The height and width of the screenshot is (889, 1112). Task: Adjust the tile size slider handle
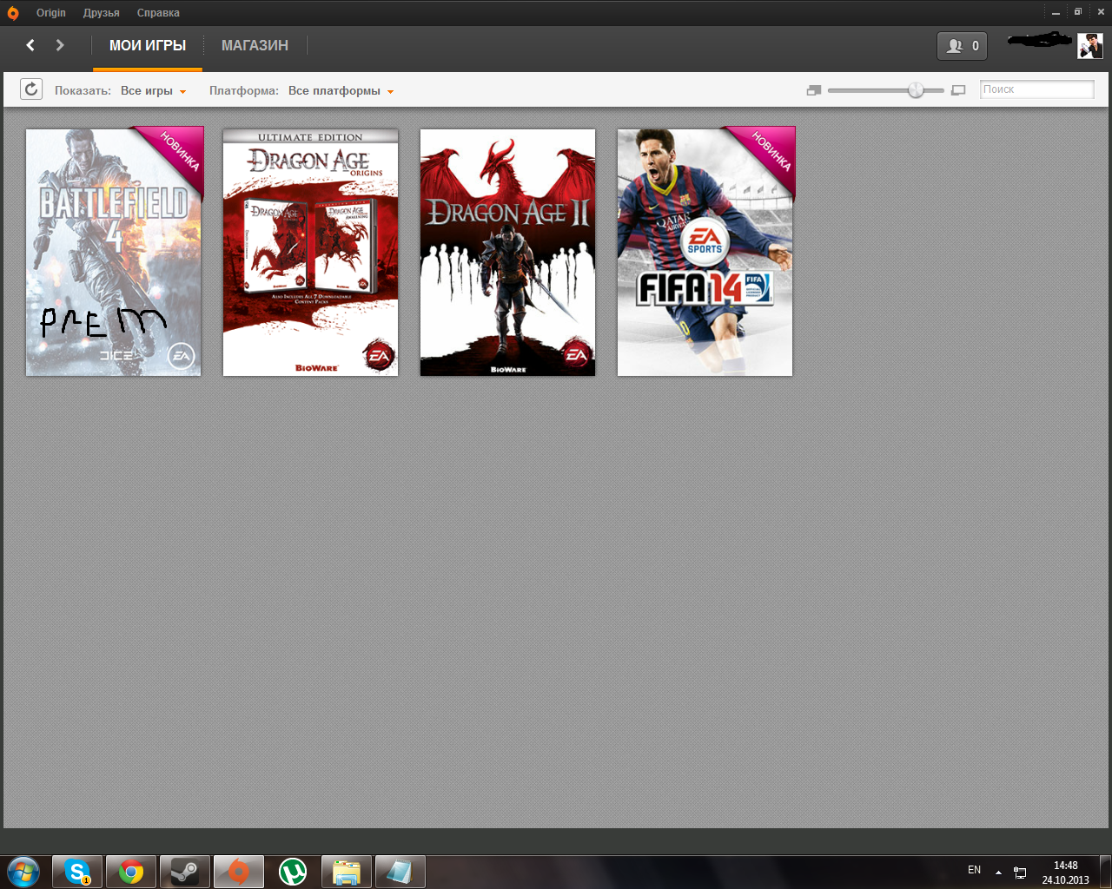click(916, 90)
